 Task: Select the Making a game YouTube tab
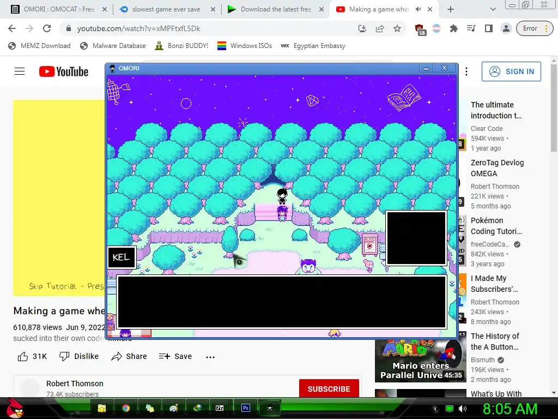click(379, 9)
